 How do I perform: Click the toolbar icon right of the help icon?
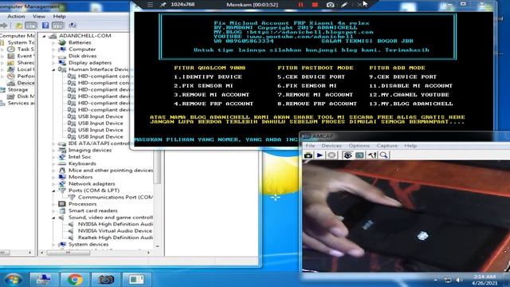coord(57,26)
